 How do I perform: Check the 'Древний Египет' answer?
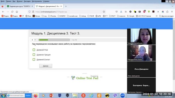tap(34, 59)
